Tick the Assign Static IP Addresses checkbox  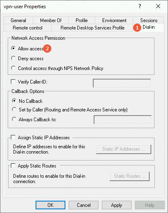point(13,137)
